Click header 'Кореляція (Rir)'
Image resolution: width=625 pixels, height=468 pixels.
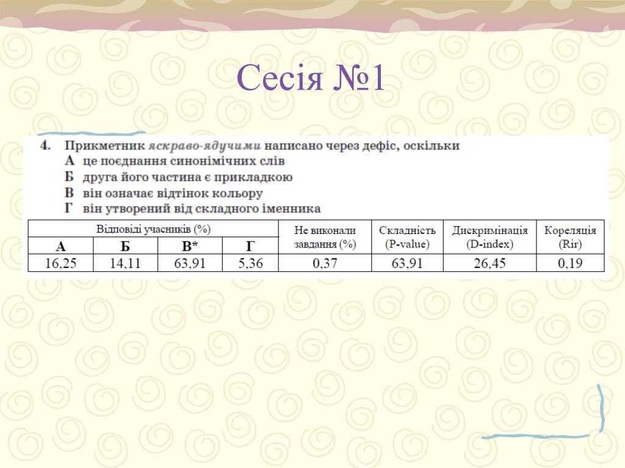570,237
